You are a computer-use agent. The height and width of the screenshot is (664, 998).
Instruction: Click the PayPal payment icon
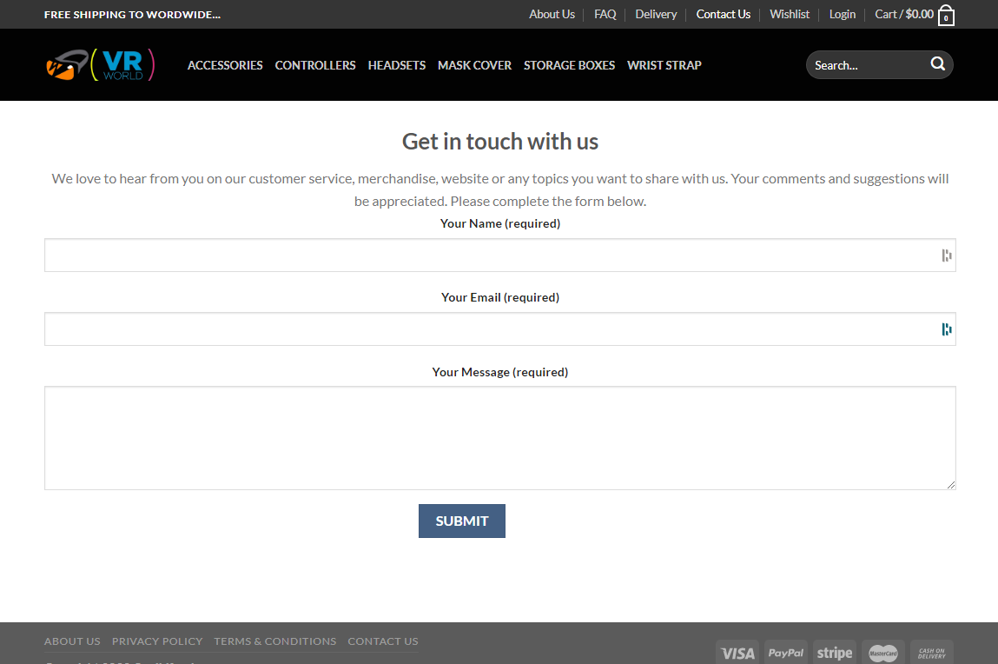click(x=785, y=653)
